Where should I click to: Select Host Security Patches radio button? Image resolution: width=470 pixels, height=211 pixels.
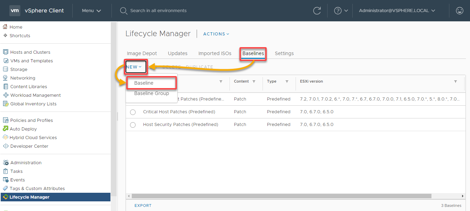coord(133,125)
